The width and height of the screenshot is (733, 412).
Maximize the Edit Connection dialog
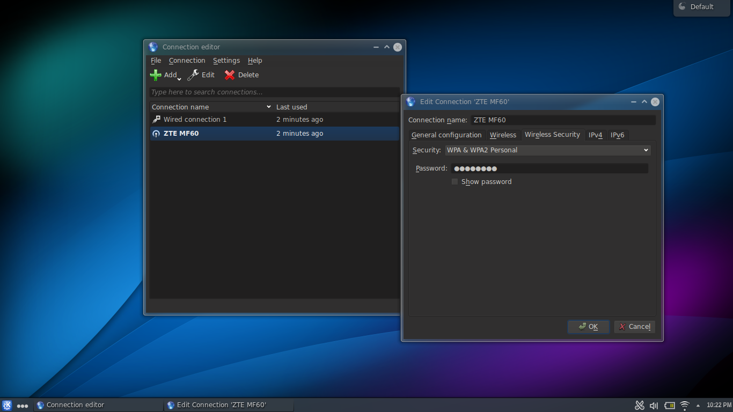tap(644, 102)
